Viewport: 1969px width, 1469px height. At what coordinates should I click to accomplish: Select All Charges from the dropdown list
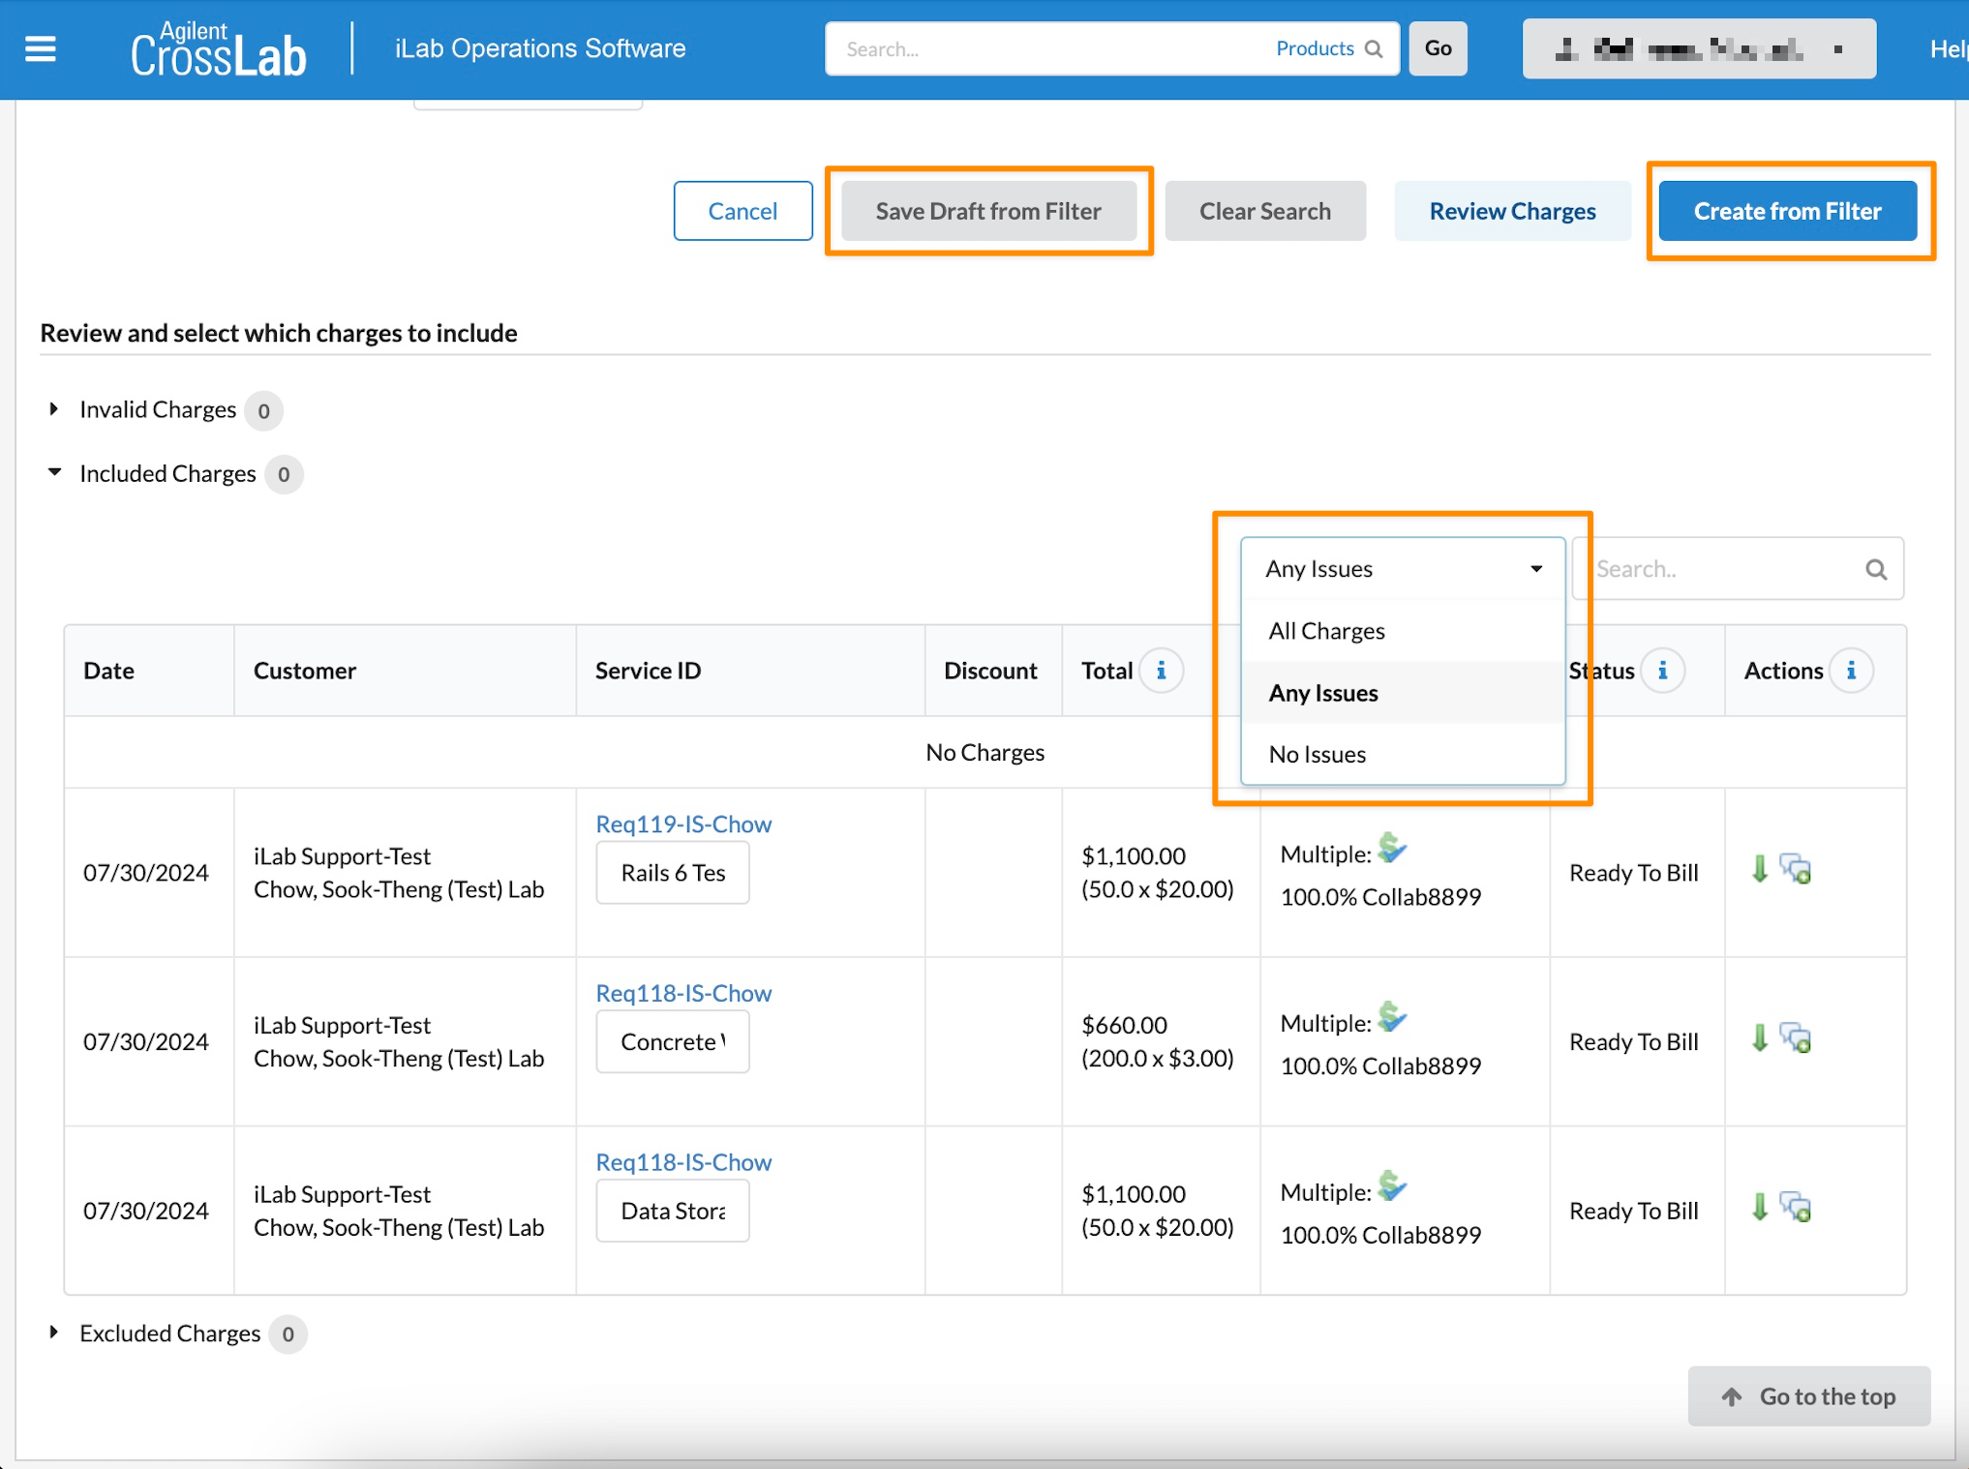pyautogui.click(x=1326, y=631)
